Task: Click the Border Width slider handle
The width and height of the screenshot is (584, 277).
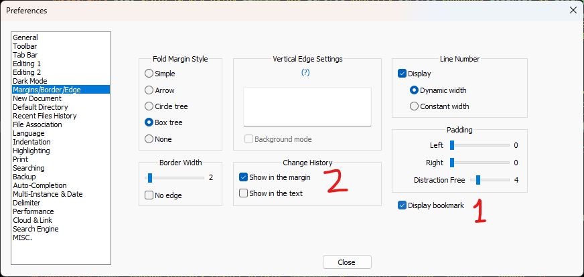Action: tap(150, 178)
